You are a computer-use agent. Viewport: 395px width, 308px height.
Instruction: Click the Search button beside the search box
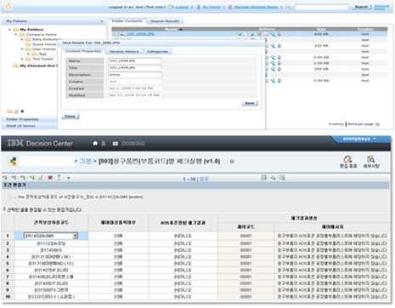[x=362, y=7]
